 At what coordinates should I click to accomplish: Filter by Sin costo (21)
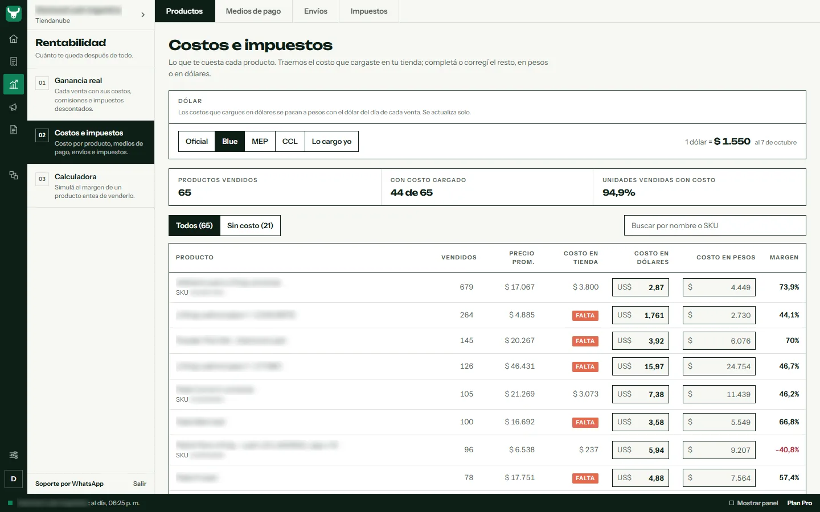tap(250, 225)
